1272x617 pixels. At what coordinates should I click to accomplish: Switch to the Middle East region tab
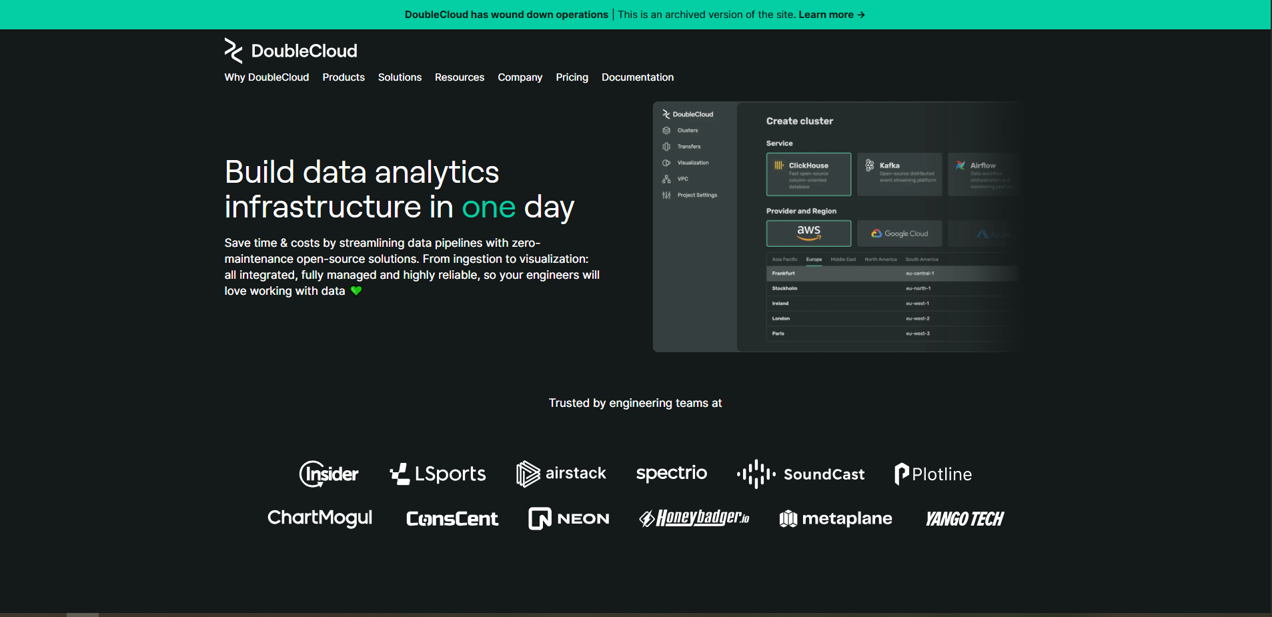pyautogui.click(x=843, y=259)
